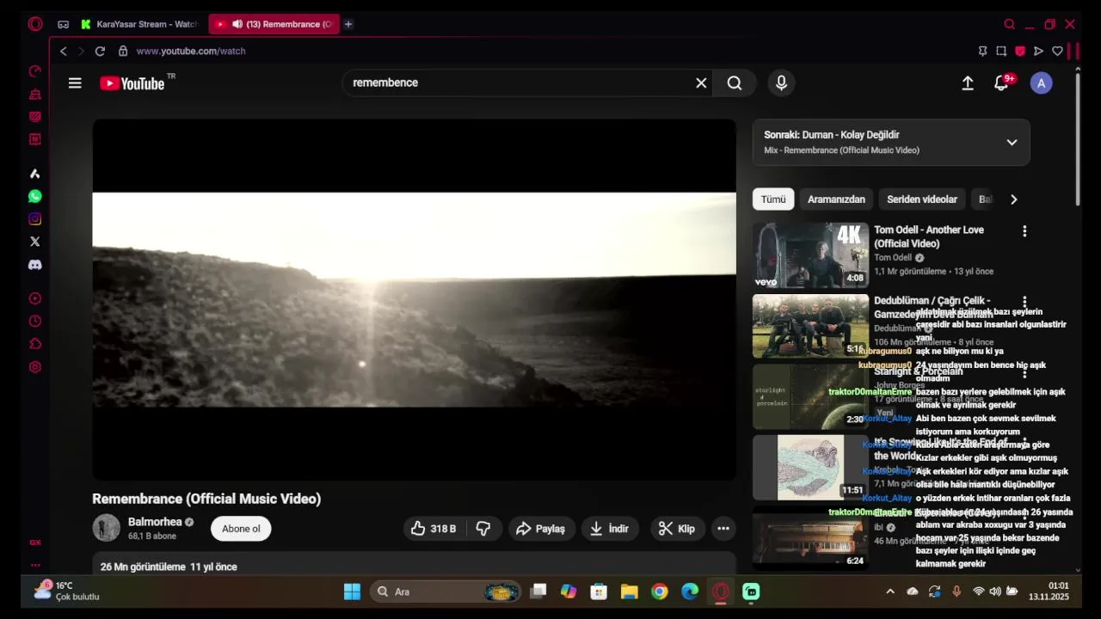Clear the search box with the X
The width and height of the screenshot is (1101, 619).
coord(701,83)
